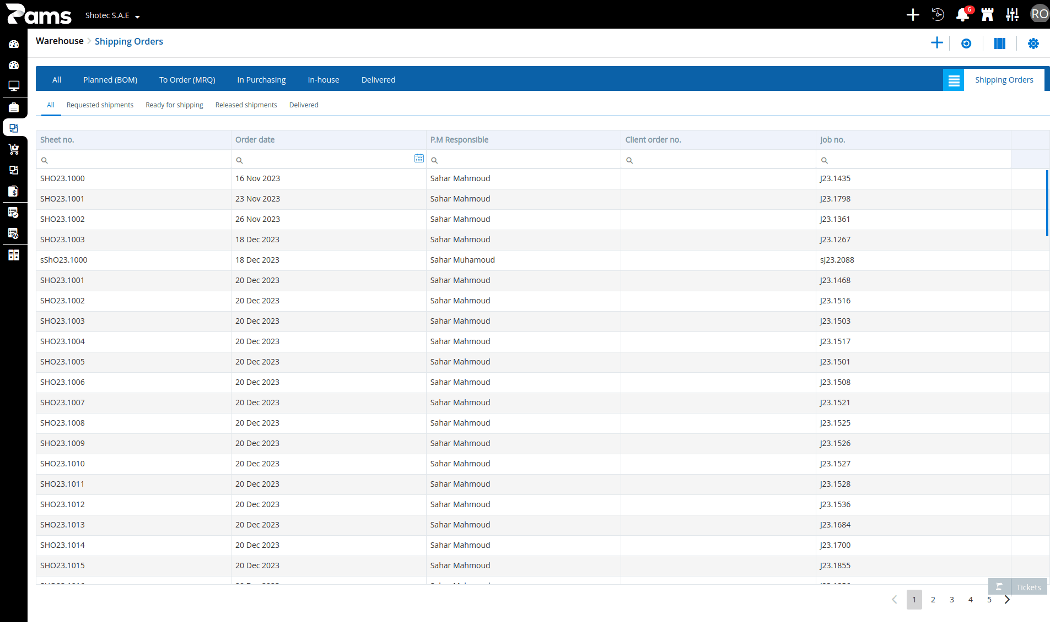Click the briefcase icon in sidebar
The width and height of the screenshot is (1050, 631).
14,107
